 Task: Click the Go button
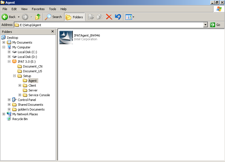pyautogui.click(x=215, y=25)
